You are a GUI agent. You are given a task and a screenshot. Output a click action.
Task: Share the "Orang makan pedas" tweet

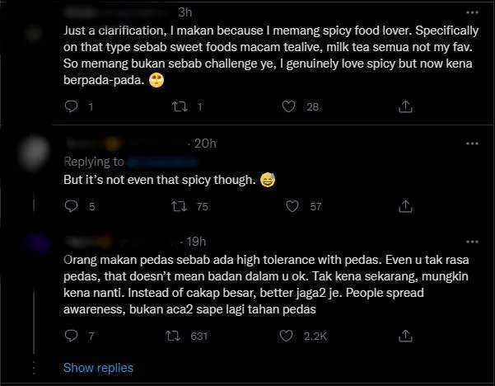(x=405, y=336)
